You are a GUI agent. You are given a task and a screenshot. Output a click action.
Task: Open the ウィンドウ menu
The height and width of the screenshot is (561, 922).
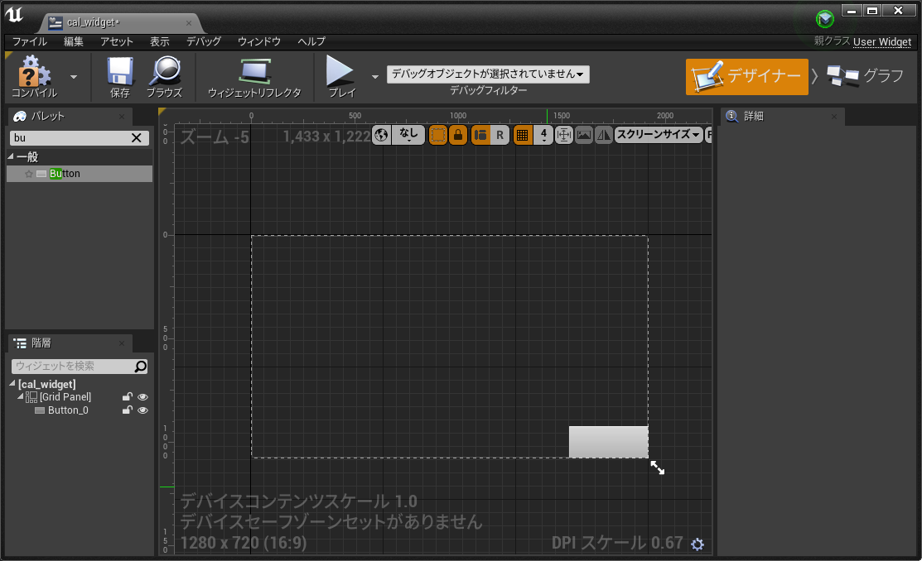pos(258,41)
